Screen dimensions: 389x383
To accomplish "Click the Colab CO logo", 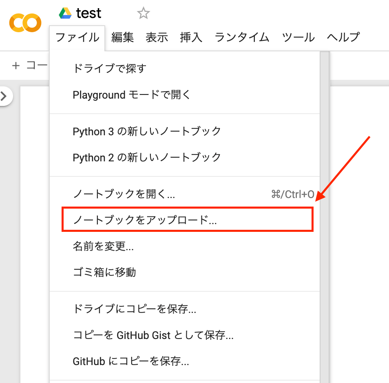I will coord(25,23).
